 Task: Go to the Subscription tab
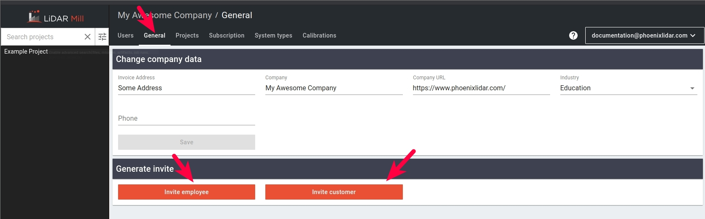pyautogui.click(x=226, y=35)
